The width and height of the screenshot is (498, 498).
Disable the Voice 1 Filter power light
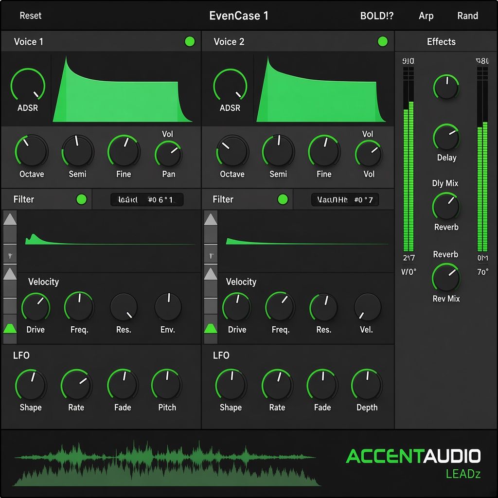(81, 199)
